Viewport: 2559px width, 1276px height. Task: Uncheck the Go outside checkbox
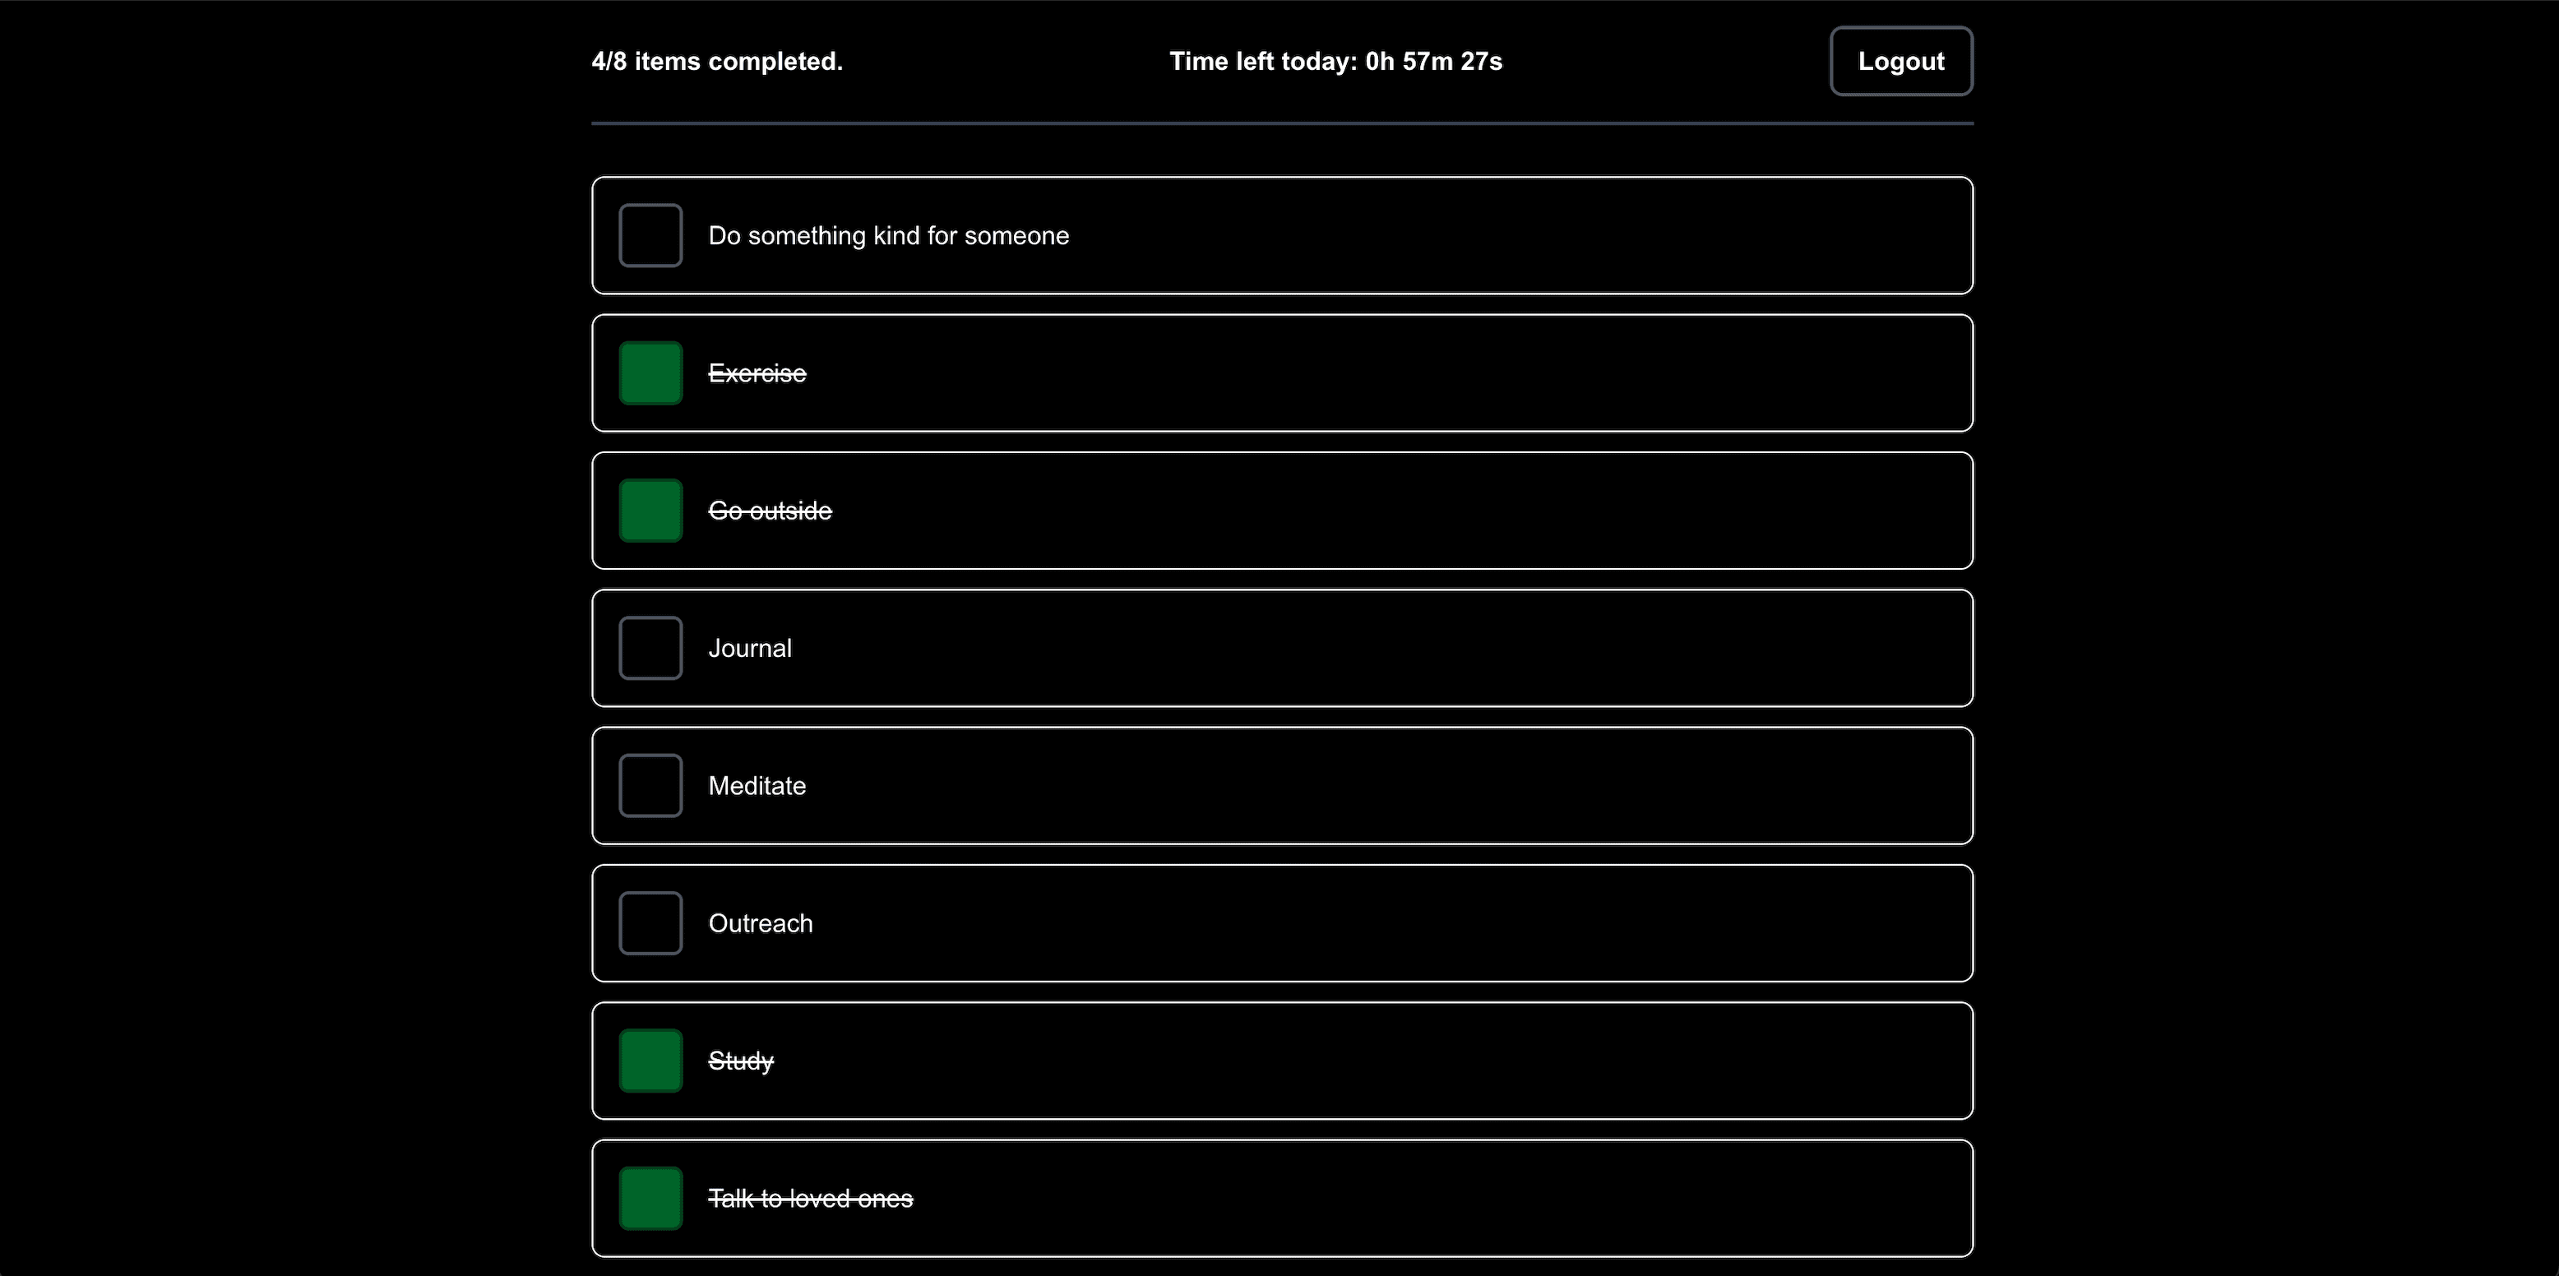click(650, 511)
